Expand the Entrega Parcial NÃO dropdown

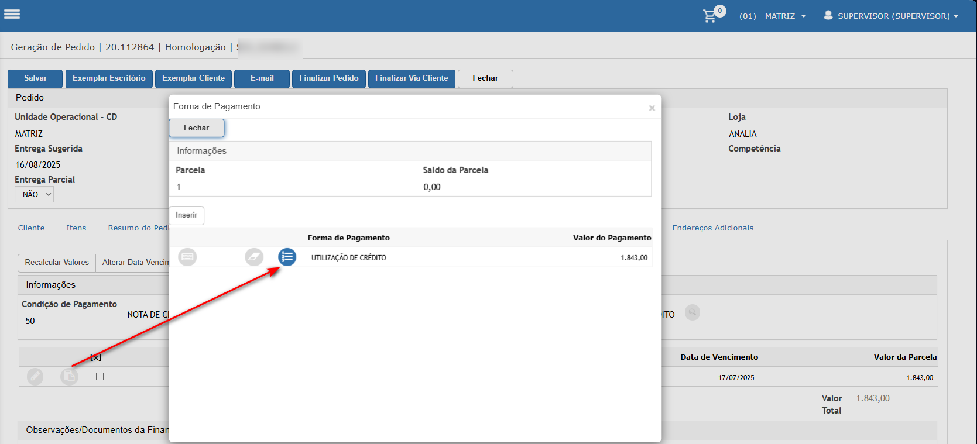34,194
